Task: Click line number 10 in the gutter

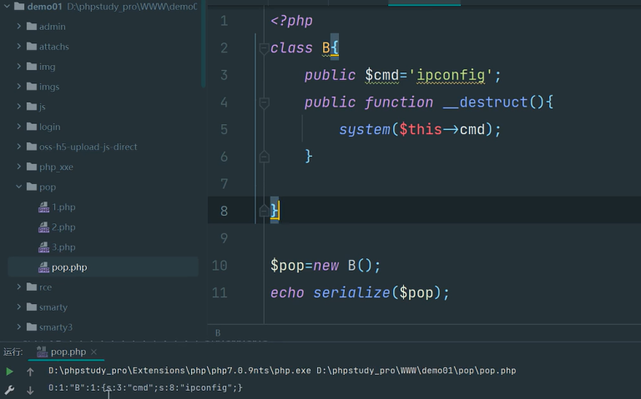Action: click(220, 266)
